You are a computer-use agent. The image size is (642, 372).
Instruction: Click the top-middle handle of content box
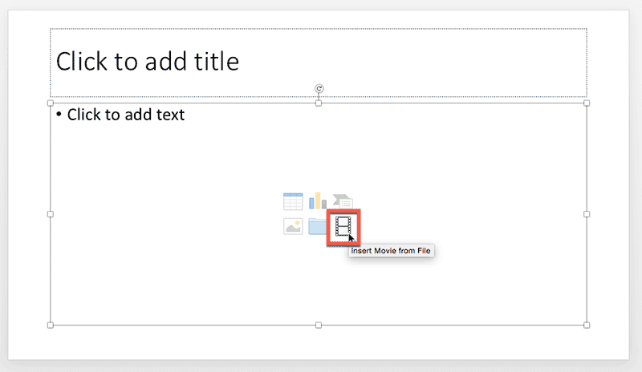click(x=319, y=103)
